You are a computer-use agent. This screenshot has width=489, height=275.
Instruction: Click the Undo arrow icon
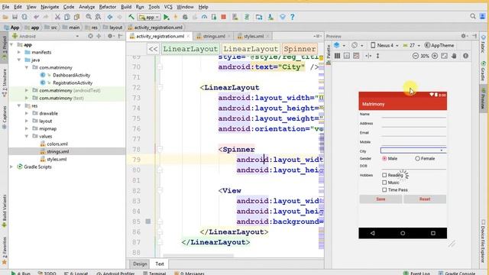click(x=37, y=17)
